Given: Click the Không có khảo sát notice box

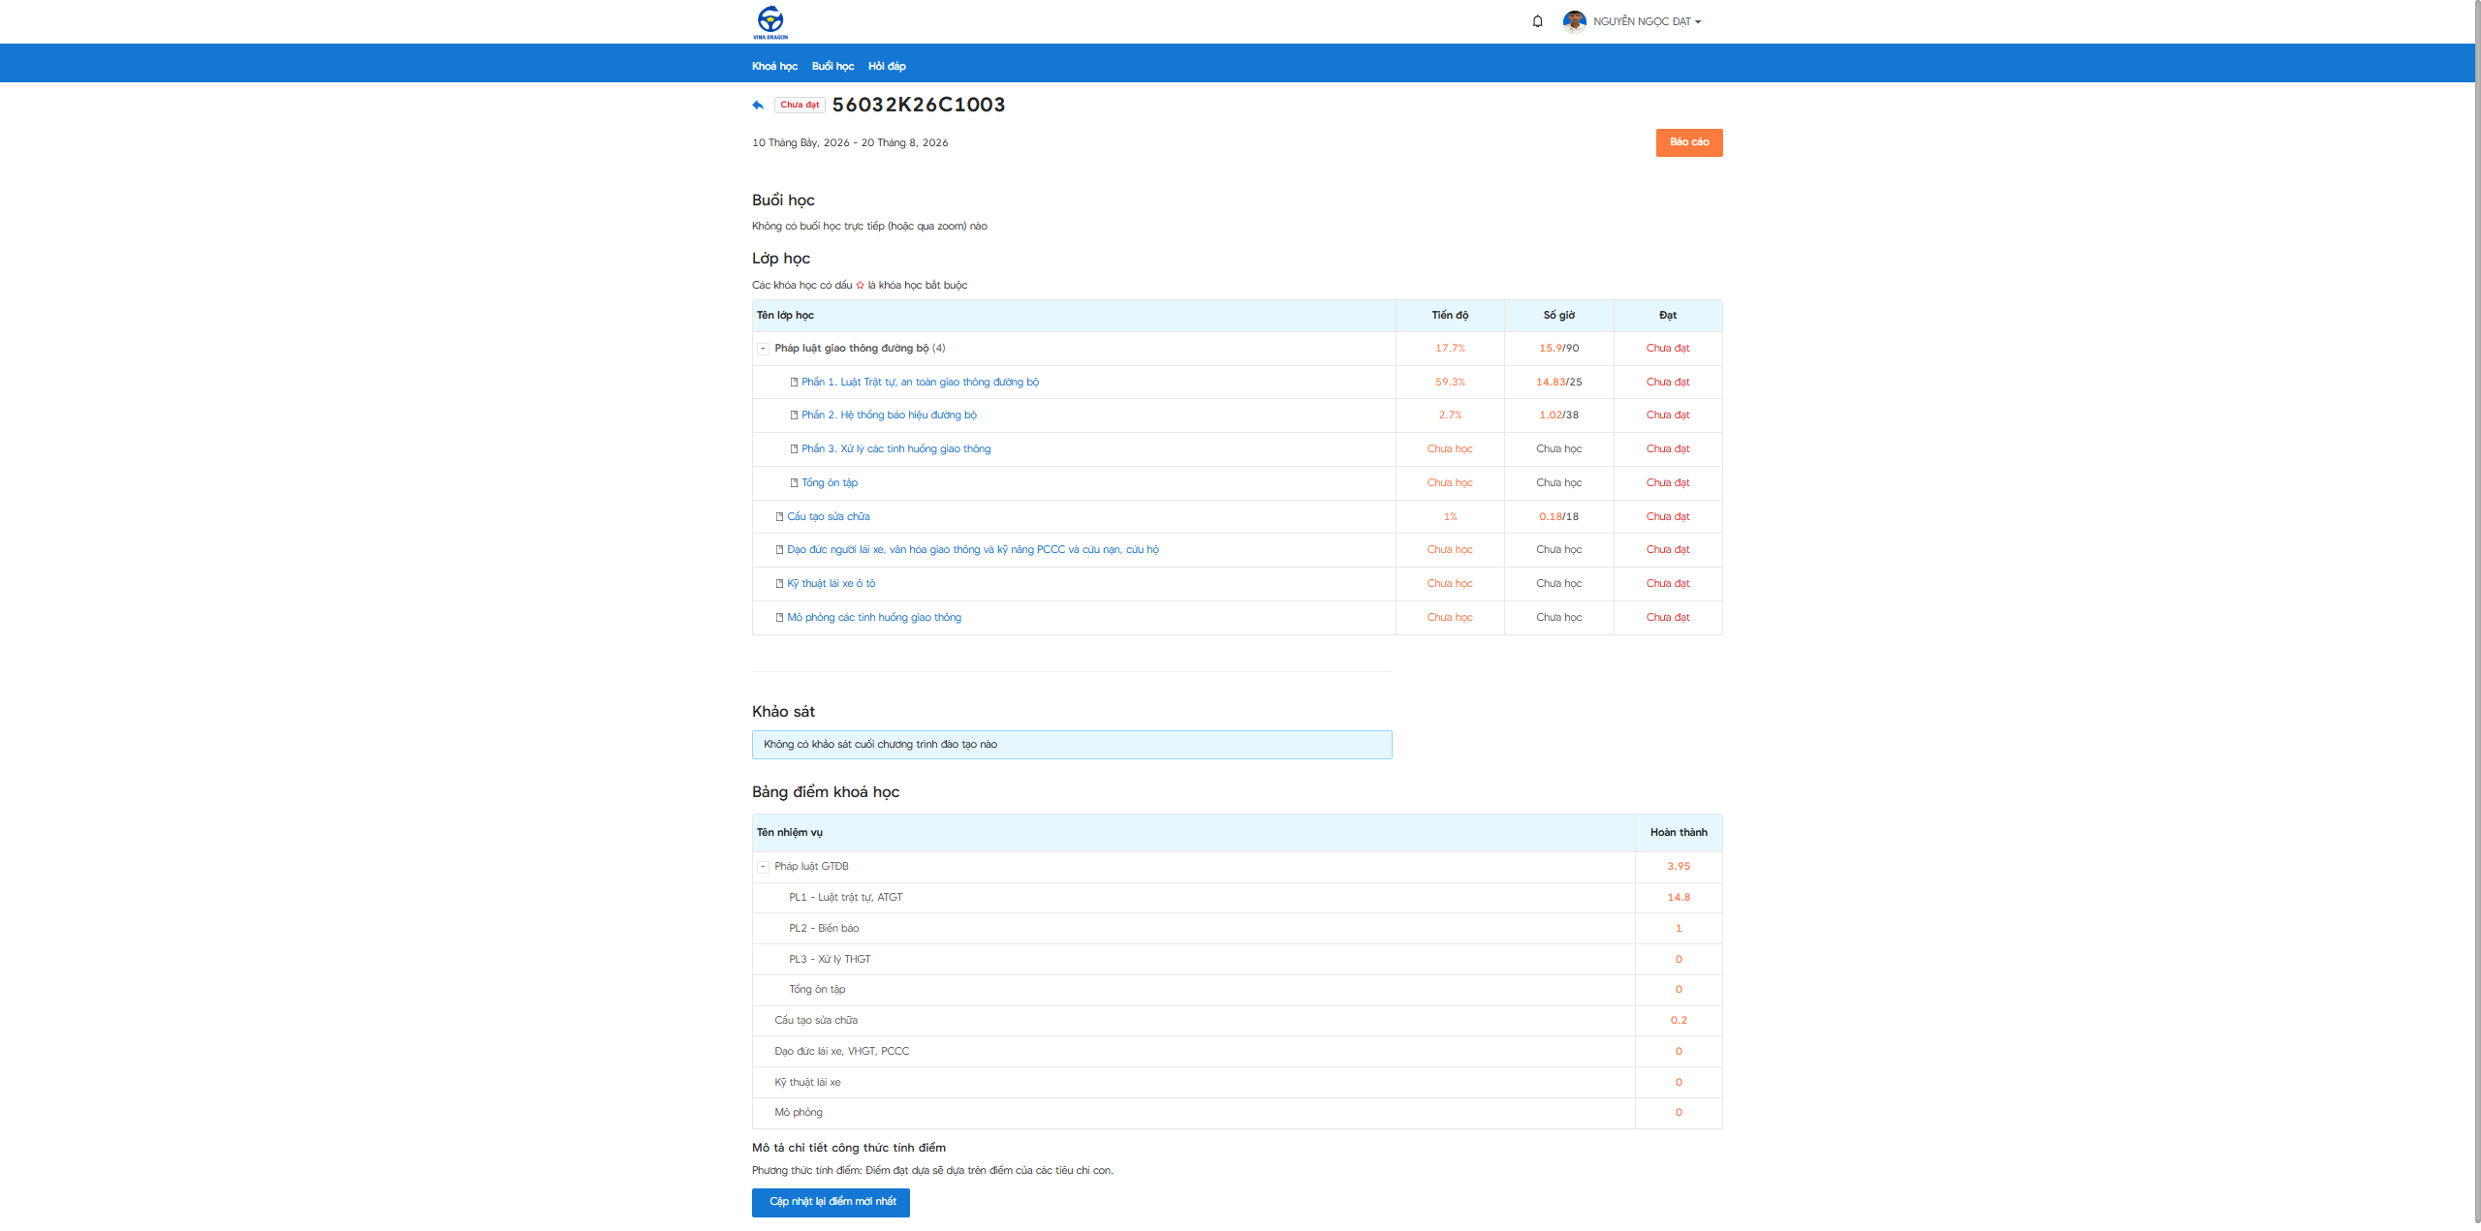Looking at the screenshot, I should [1072, 745].
